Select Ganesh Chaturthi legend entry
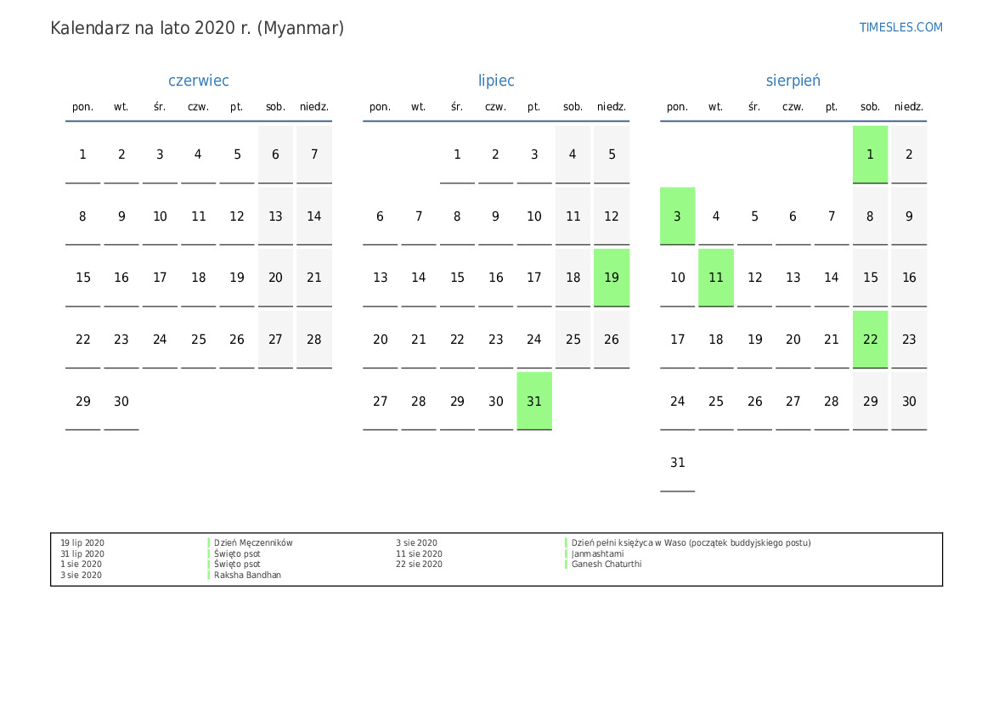Viewport: 993px width, 702px height. (x=607, y=564)
